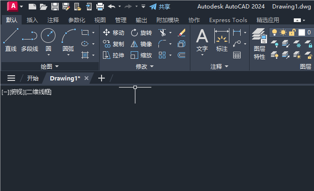Click the Hatch tool icon

(x=85, y=55)
